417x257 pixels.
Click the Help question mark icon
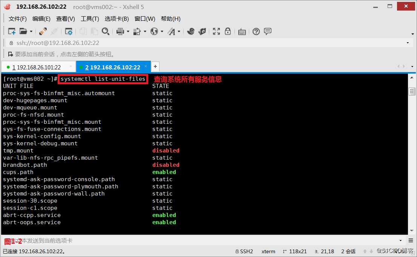[256, 32]
